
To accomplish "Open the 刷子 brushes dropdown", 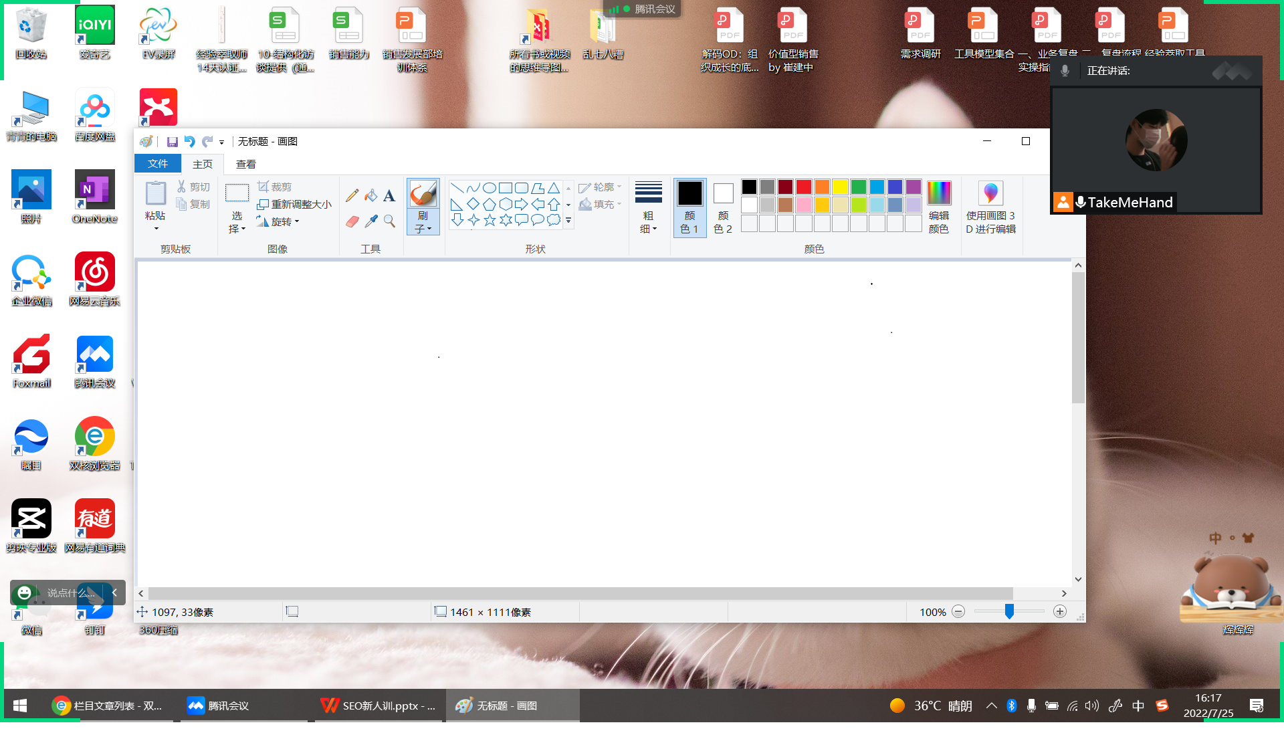I will [423, 223].
